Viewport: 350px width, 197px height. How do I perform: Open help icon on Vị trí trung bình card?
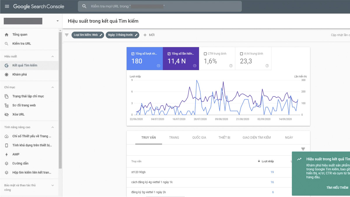tap(267, 66)
